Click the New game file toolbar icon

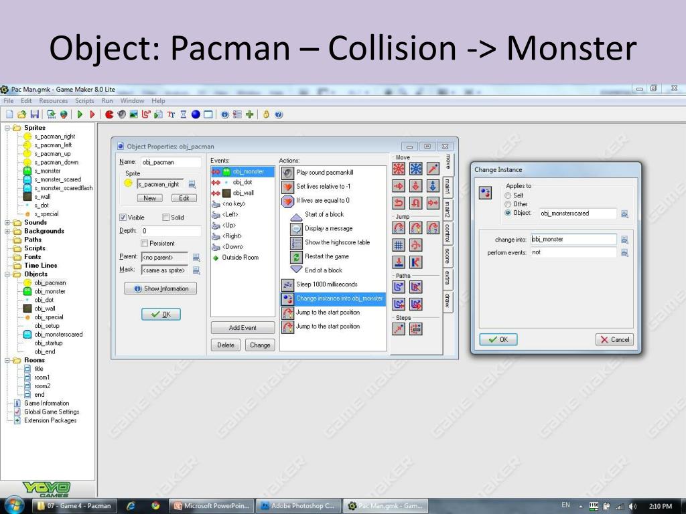[9, 114]
